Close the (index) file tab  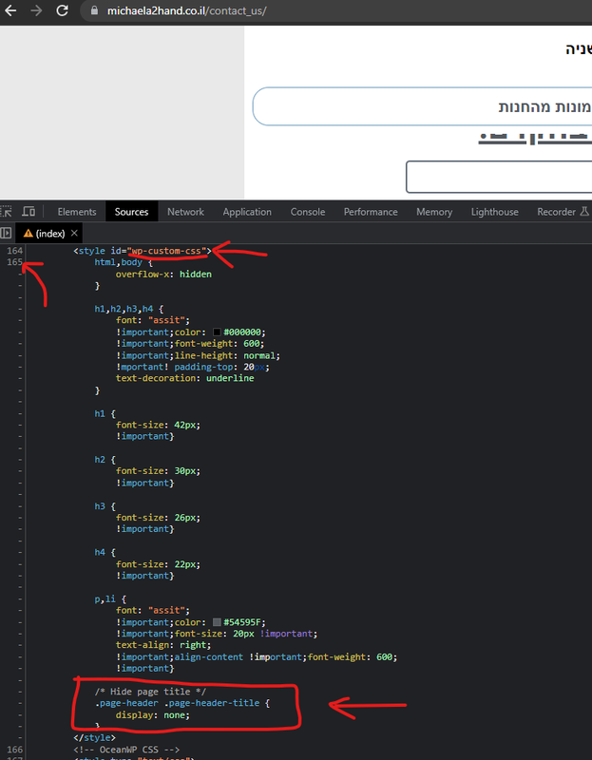pos(74,233)
